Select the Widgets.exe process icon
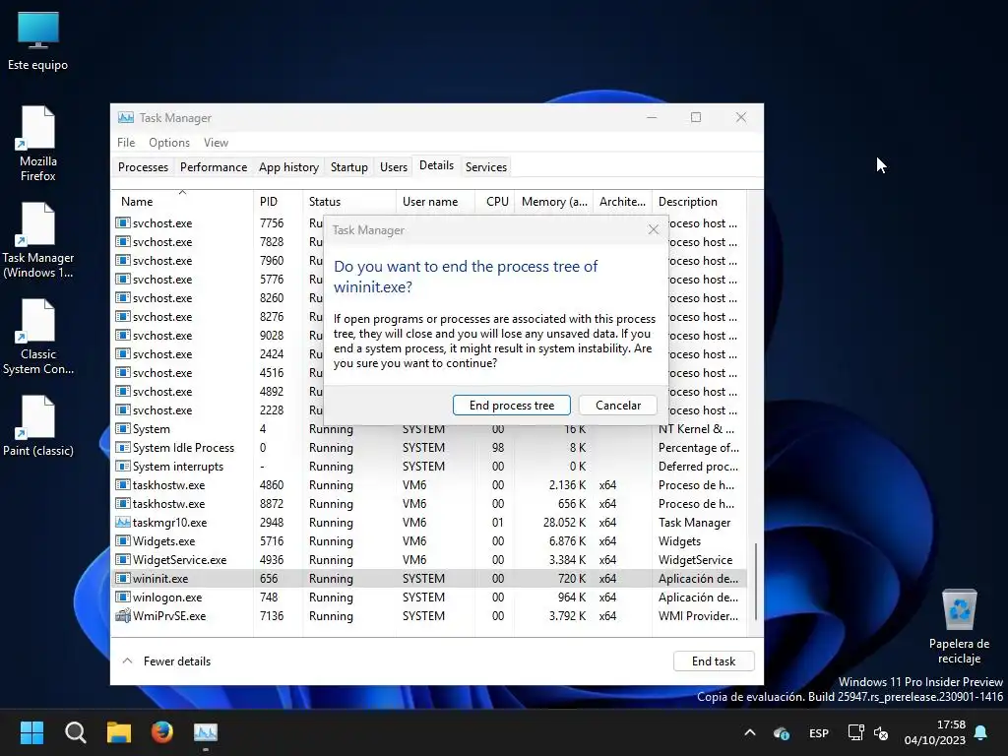Viewport: 1008px width, 756px height. tap(123, 540)
